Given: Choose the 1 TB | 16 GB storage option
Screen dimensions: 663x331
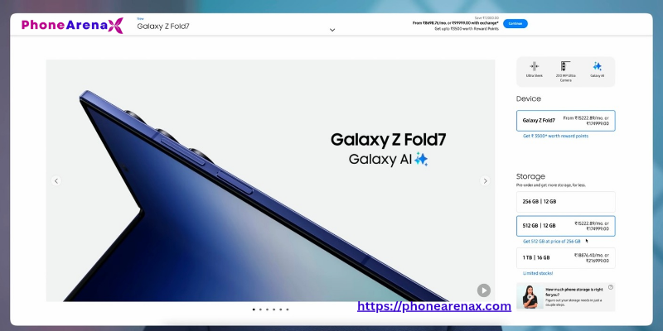Looking at the screenshot, I should (566, 258).
